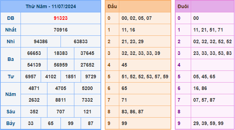Click Đuôi row '02, 32, 32, 52, 52'
235x130 pixels.
tap(212, 42)
